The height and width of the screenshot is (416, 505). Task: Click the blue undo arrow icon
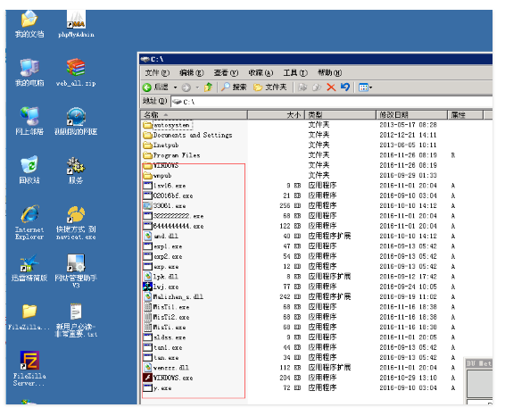pos(345,87)
